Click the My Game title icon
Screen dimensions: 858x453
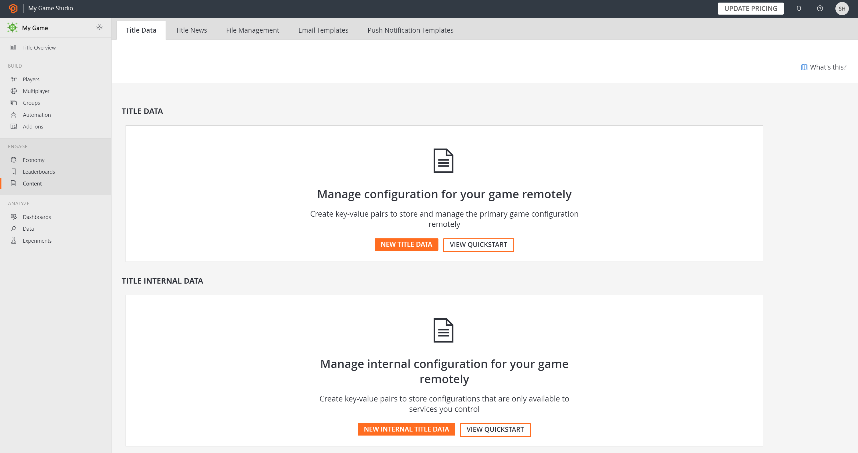pos(13,28)
